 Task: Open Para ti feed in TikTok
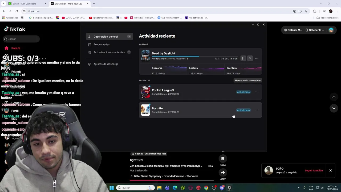pos(12,48)
